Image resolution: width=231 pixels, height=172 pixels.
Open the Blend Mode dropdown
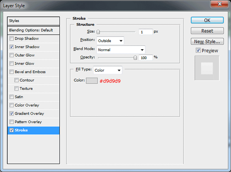121,50
